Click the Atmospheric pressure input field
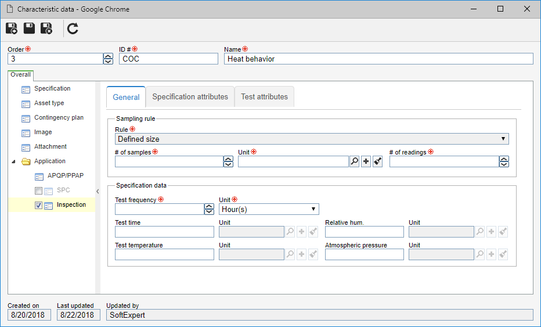This screenshot has height=327, width=541. (365, 254)
